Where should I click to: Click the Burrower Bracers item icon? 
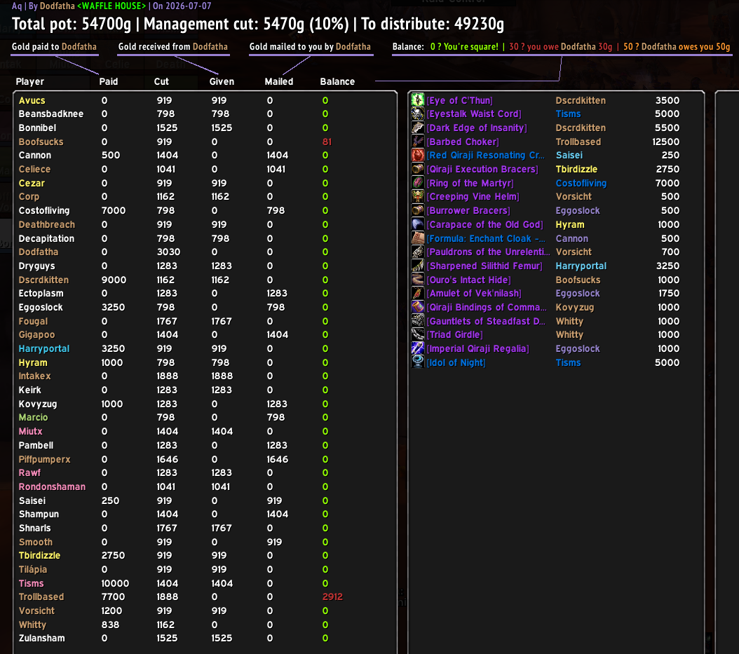pyautogui.click(x=418, y=210)
